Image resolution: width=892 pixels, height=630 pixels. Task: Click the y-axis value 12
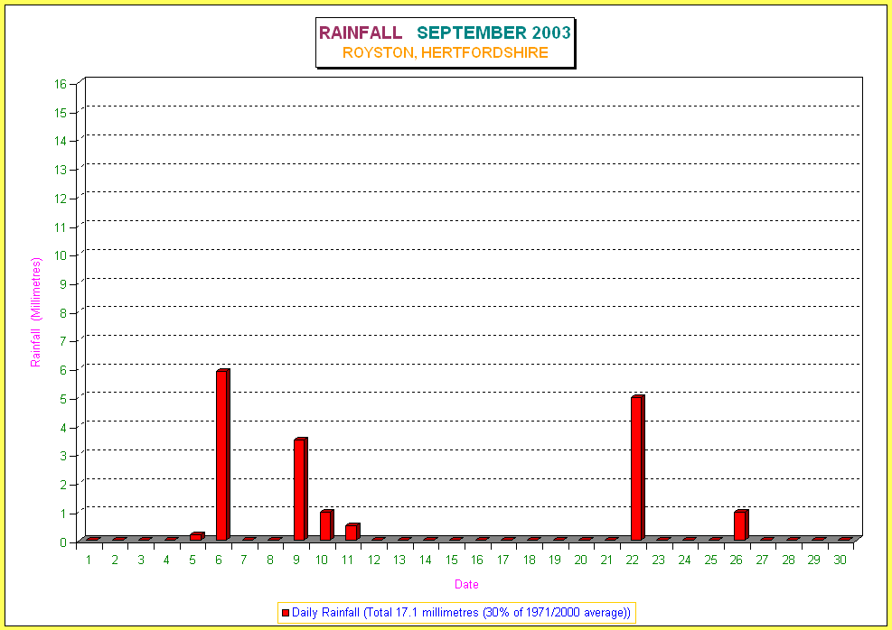click(61, 199)
